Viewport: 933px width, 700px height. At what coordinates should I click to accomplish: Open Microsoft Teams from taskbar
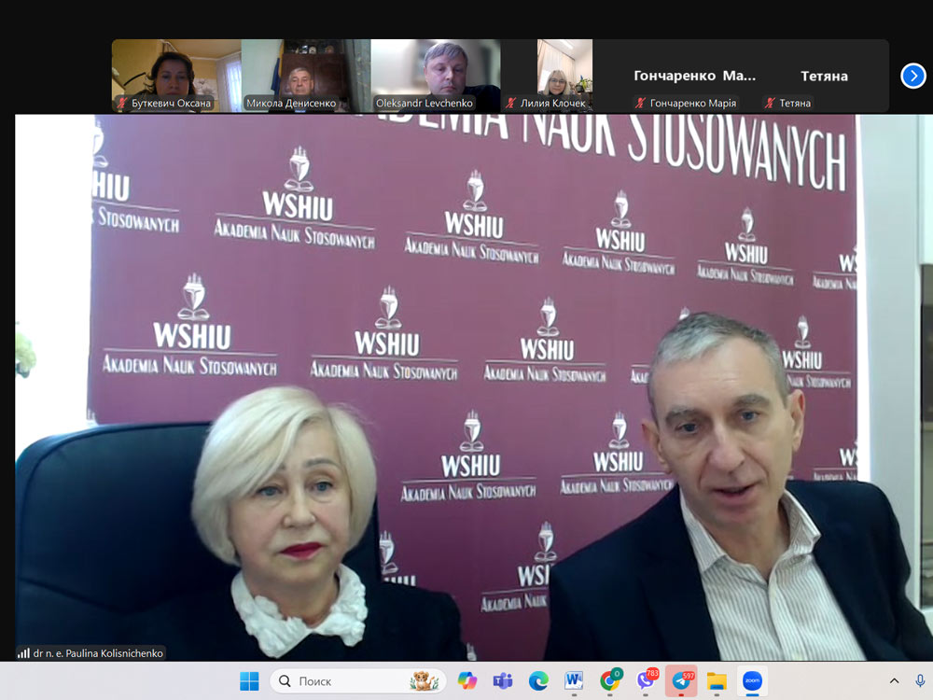(x=503, y=681)
